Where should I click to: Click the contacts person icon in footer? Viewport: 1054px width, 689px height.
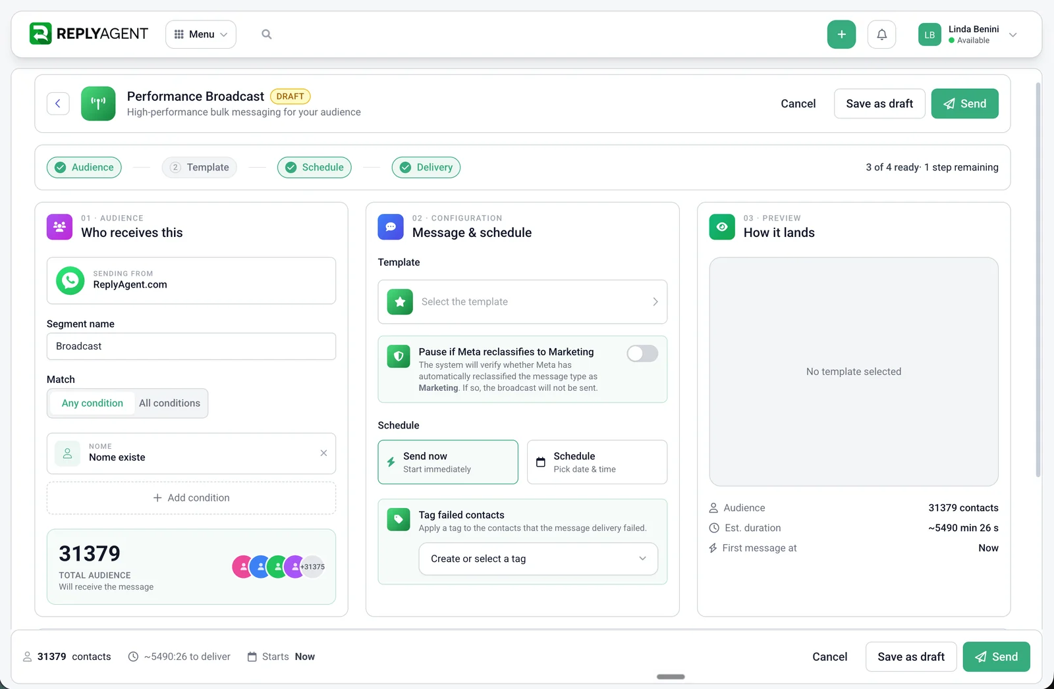tap(28, 657)
